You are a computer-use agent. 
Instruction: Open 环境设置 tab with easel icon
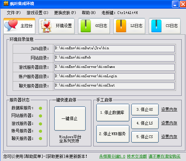point(57,26)
